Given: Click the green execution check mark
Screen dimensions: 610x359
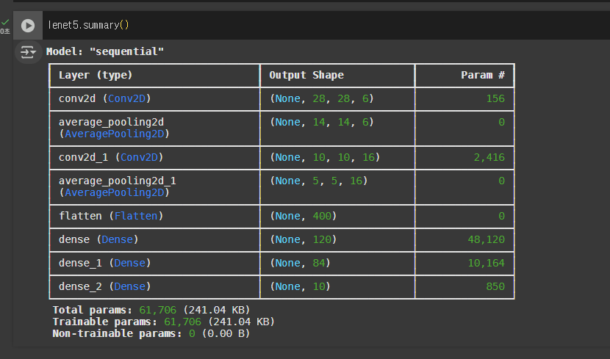Looking at the screenshot, I should point(5,22).
